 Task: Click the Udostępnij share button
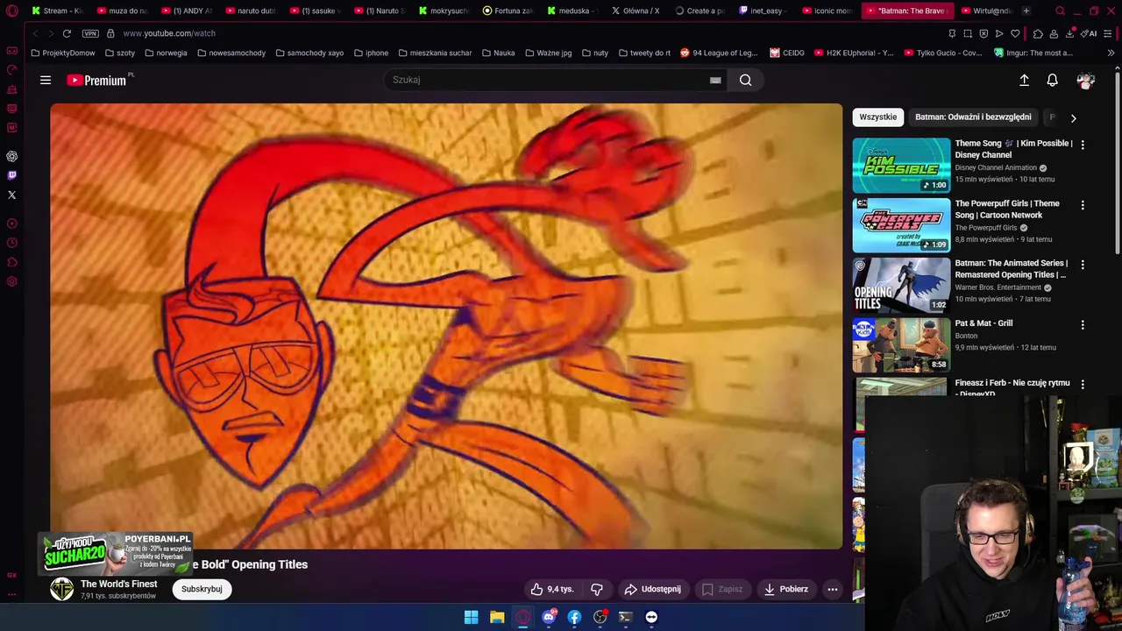(x=651, y=589)
